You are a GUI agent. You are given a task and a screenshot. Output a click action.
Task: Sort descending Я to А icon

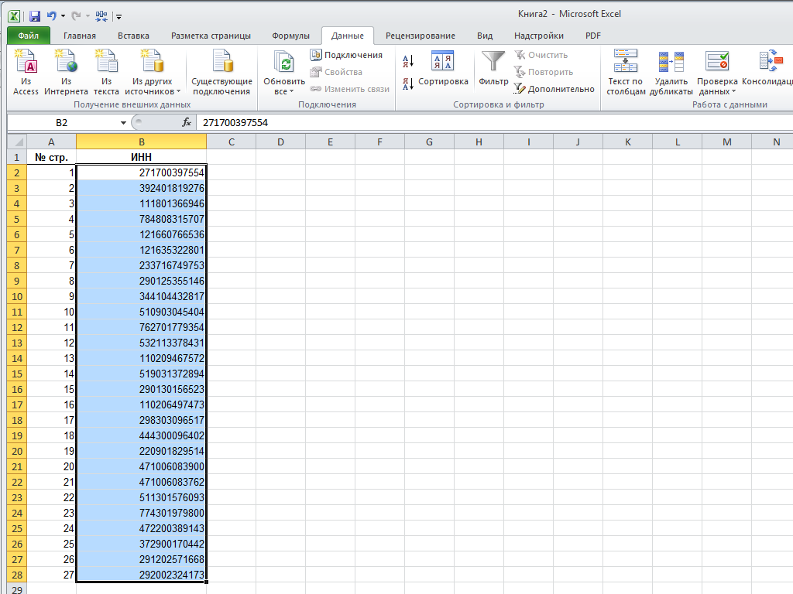point(408,84)
